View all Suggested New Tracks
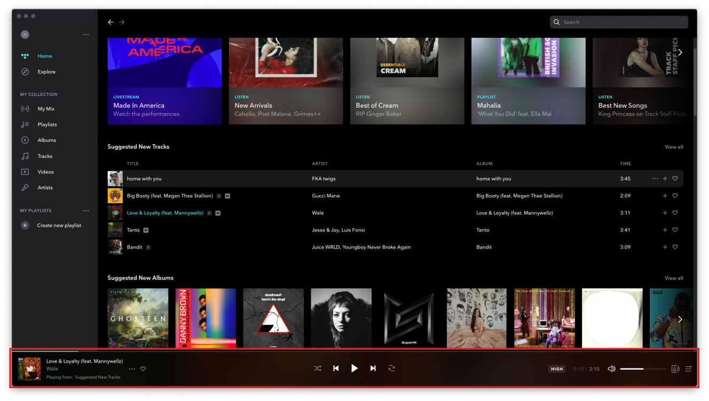 tap(674, 147)
